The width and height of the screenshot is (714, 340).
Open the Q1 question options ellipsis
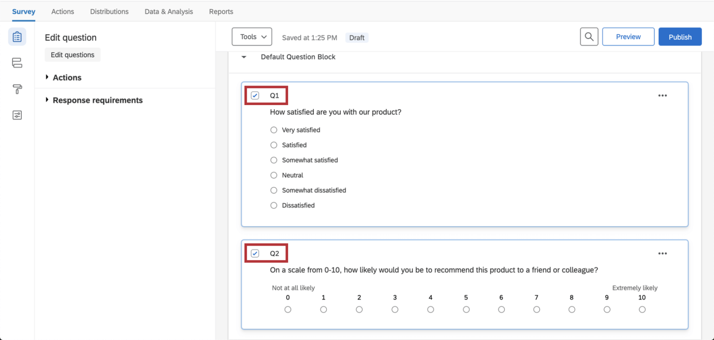[662, 95]
